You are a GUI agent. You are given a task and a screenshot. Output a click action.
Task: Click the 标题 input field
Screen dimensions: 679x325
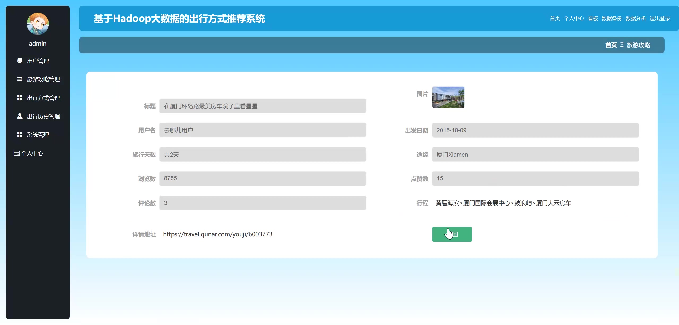pos(263,106)
